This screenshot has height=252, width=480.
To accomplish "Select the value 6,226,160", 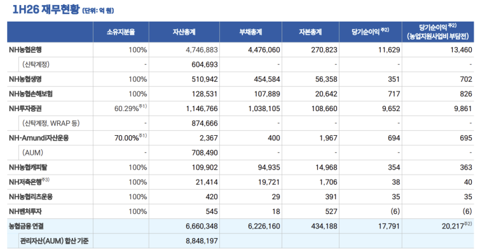I will (x=264, y=227).
